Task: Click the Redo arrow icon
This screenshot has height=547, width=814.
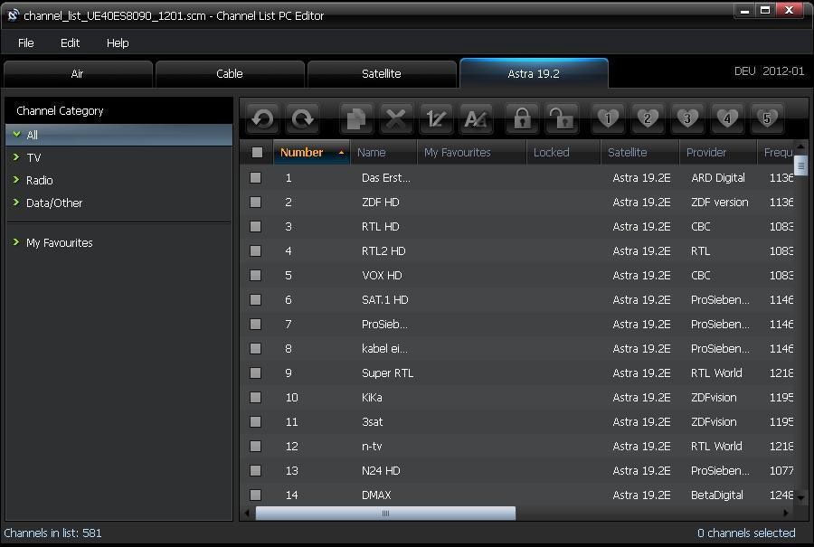Action: [x=303, y=118]
